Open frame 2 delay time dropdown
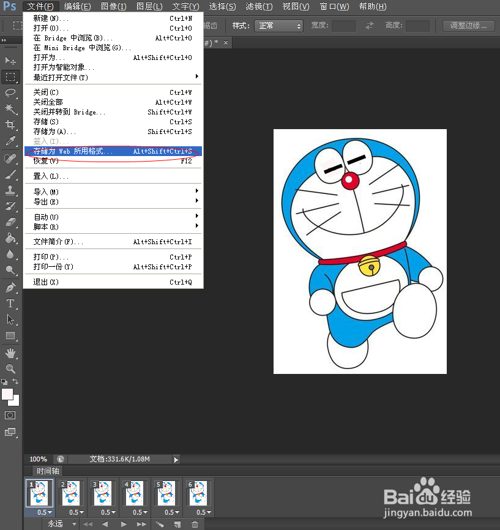500x530 pixels. tap(76, 512)
